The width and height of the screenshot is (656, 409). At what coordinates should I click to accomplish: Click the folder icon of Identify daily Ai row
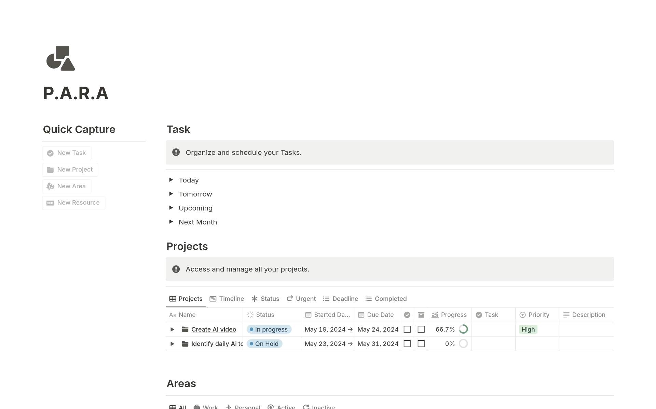pos(185,344)
